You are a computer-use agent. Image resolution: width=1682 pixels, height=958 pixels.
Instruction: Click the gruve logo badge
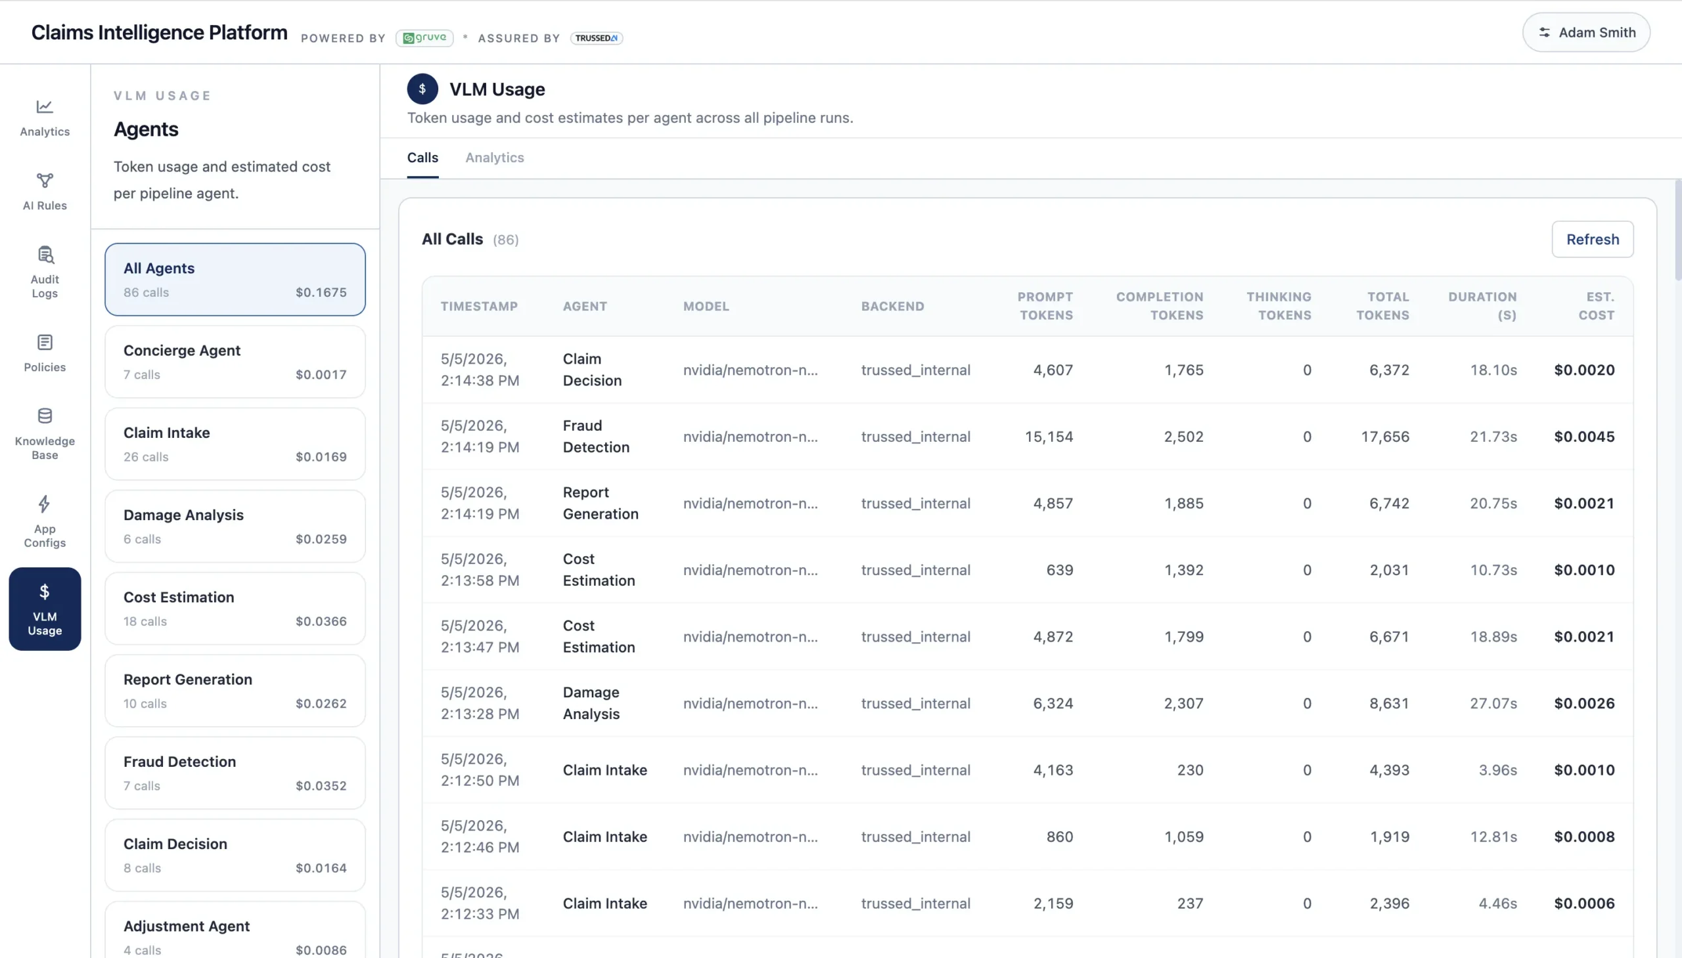(x=424, y=37)
